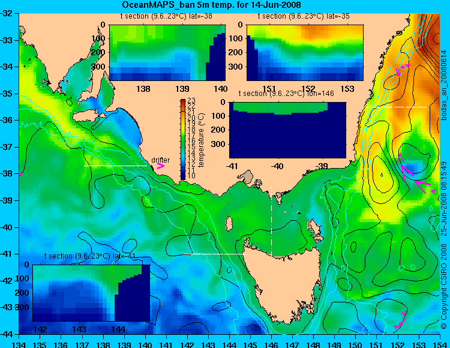Viewport: 450px width, 348px height.
Task: Select the 't section lat=-41' inset title
Action: coord(90,256)
